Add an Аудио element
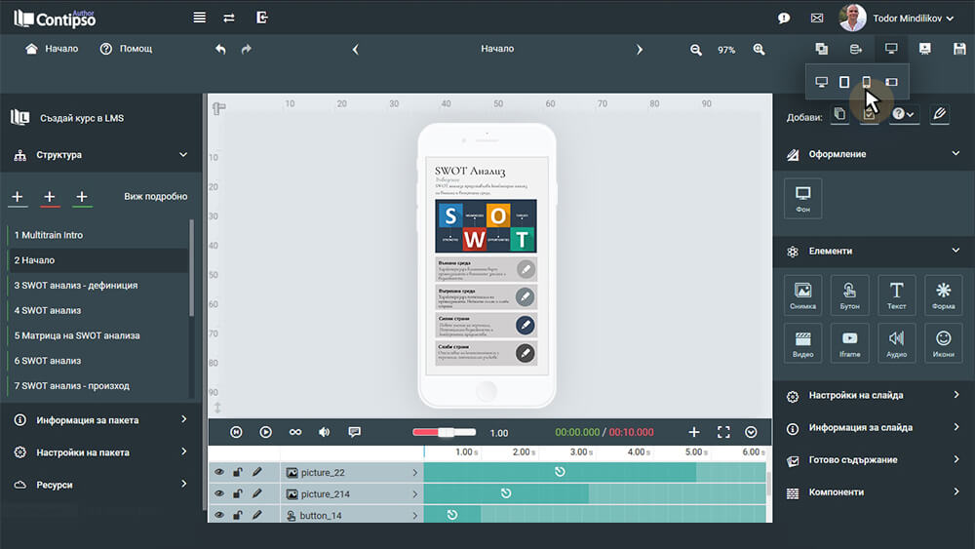This screenshot has width=975, height=549. pos(896,342)
